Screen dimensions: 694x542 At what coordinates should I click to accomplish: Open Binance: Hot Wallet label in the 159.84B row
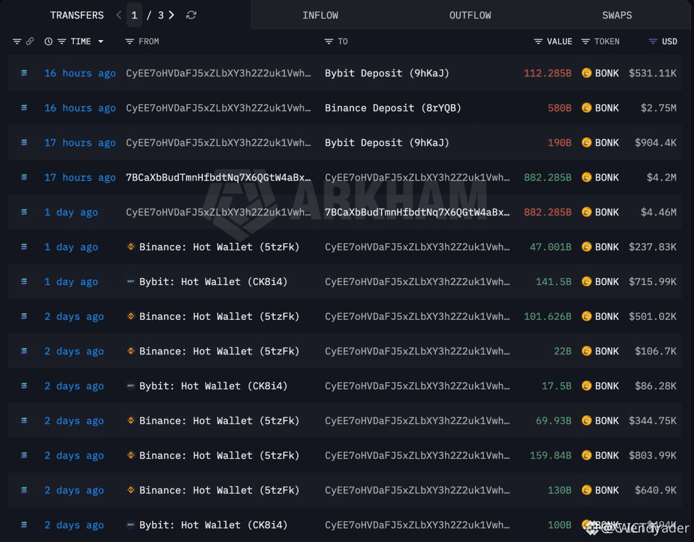(x=219, y=455)
